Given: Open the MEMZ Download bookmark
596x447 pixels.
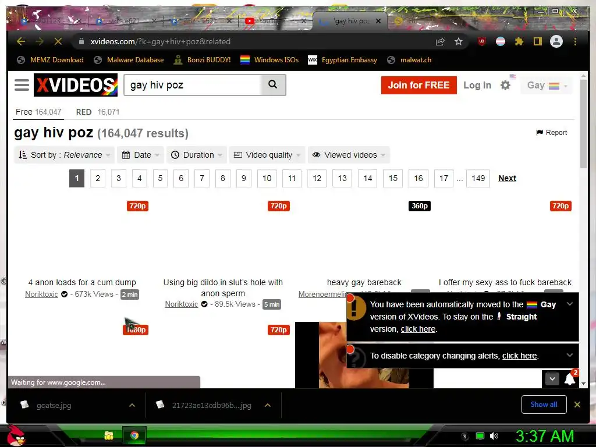Looking at the screenshot, I should 50,60.
